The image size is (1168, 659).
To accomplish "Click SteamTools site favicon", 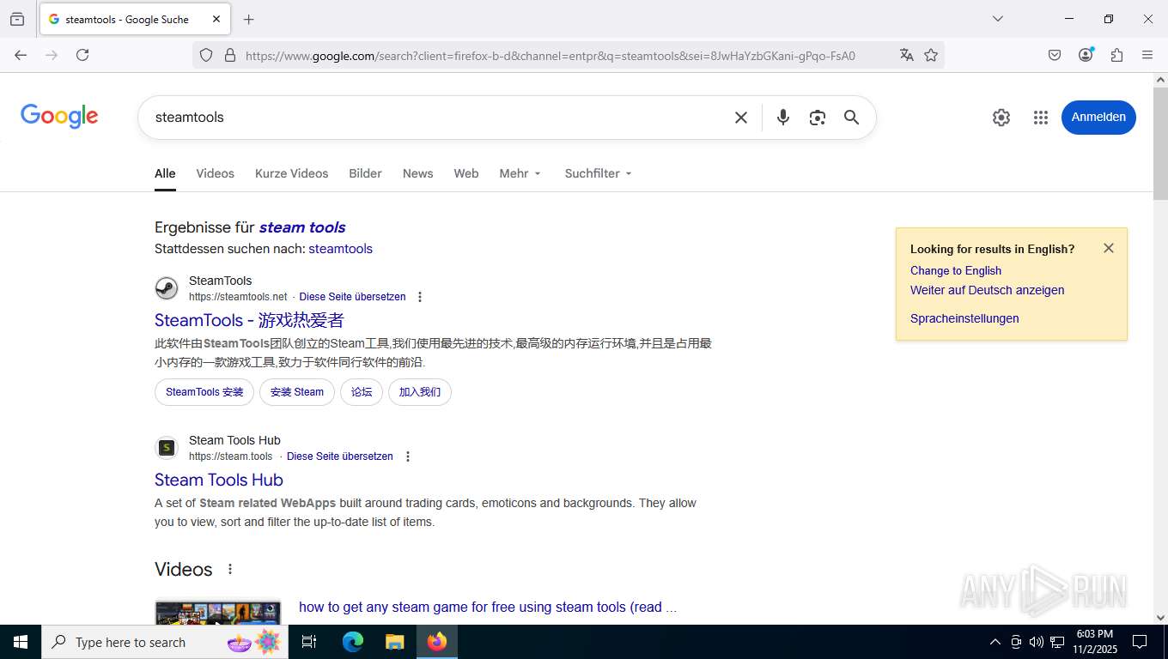I will tap(167, 287).
